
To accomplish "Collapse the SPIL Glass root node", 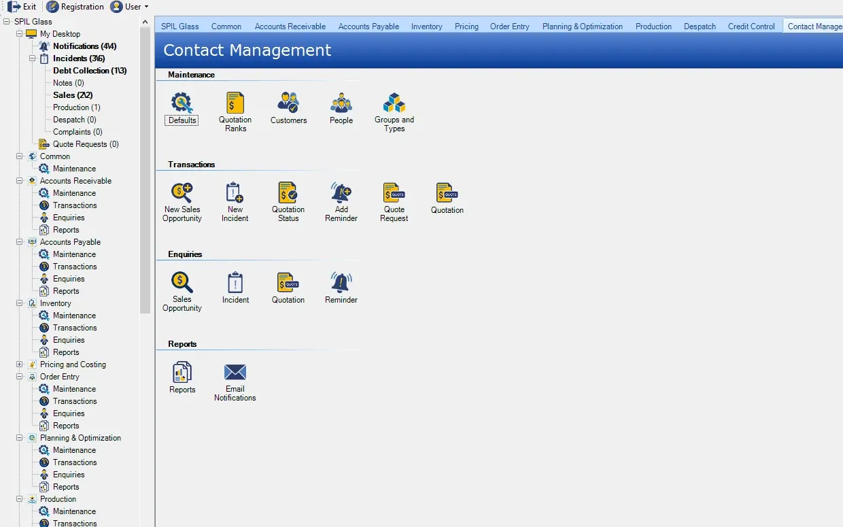I will [x=7, y=22].
